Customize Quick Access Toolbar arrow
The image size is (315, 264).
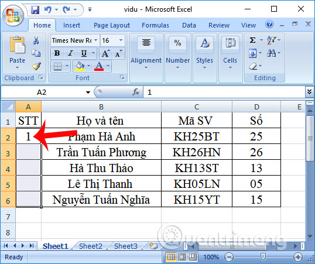[90, 9]
